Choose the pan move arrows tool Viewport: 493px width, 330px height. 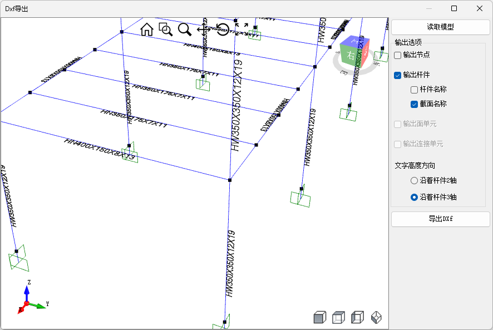pos(204,29)
